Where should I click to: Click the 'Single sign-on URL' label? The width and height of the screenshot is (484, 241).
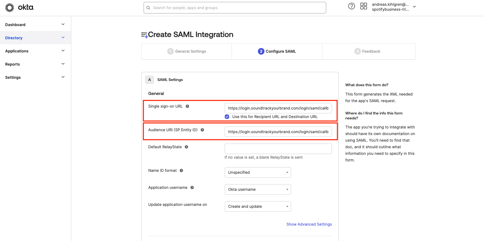(165, 106)
